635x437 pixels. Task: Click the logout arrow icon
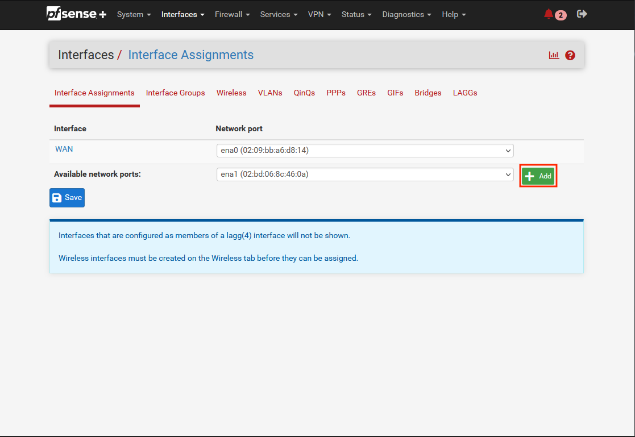[x=582, y=14]
